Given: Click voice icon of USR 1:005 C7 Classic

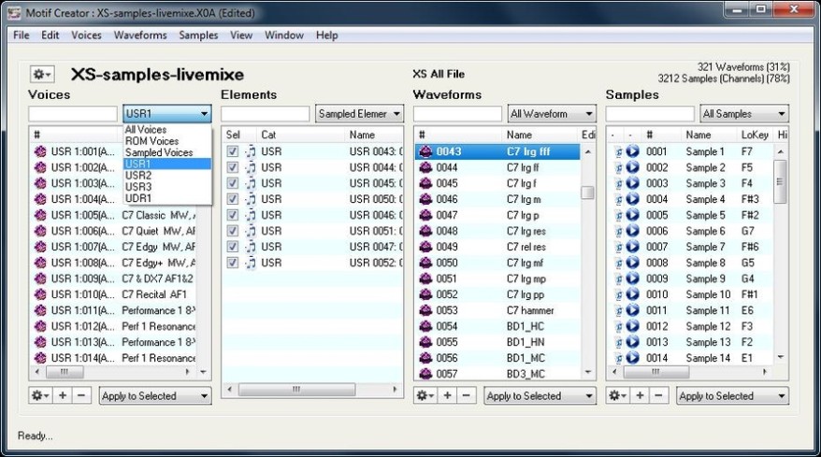Looking at the screenshot, I should pyautogui.click(x=40, y=215).
